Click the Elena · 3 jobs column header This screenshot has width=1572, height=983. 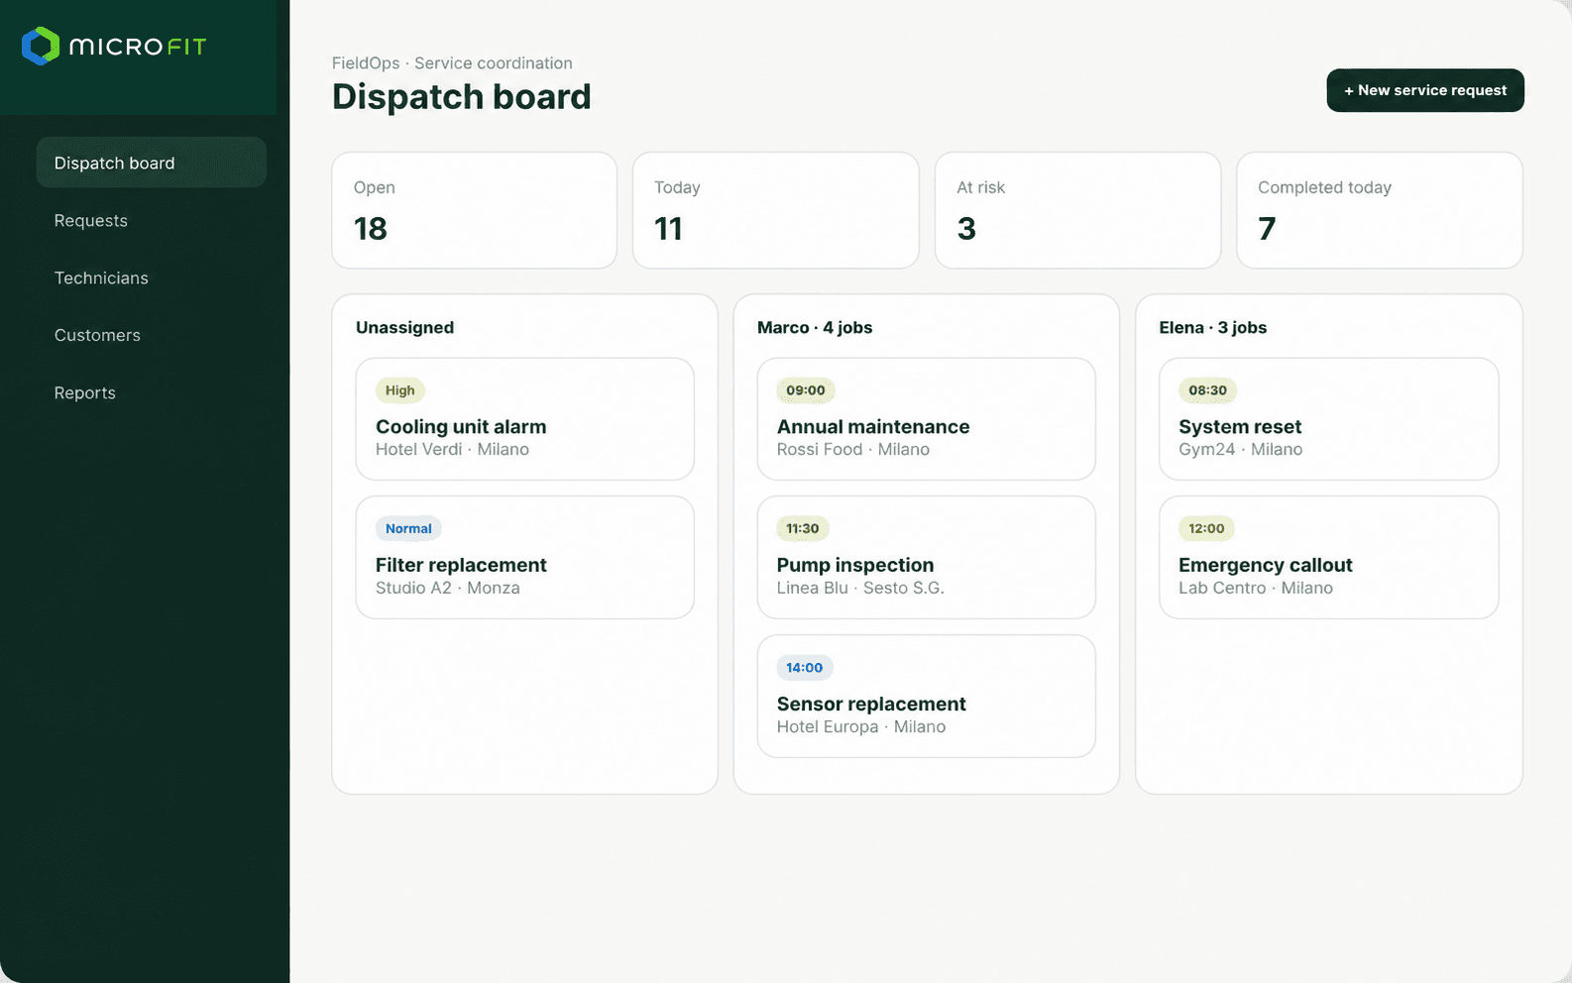[x=1213, y=328]
